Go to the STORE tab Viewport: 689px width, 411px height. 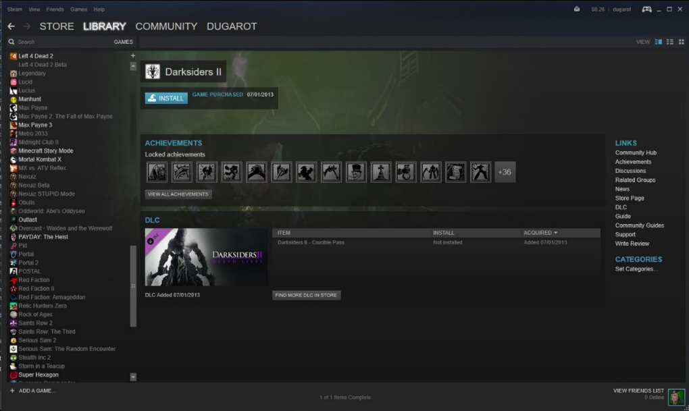click(x=57, y=26)
